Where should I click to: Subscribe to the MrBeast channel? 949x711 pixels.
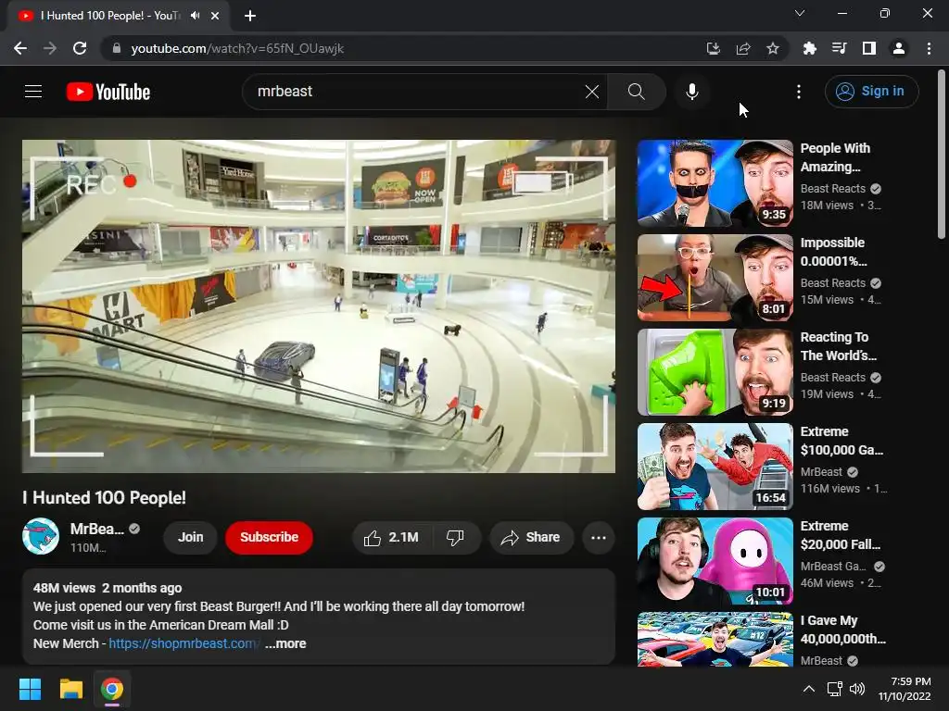[x=269, y=538]
